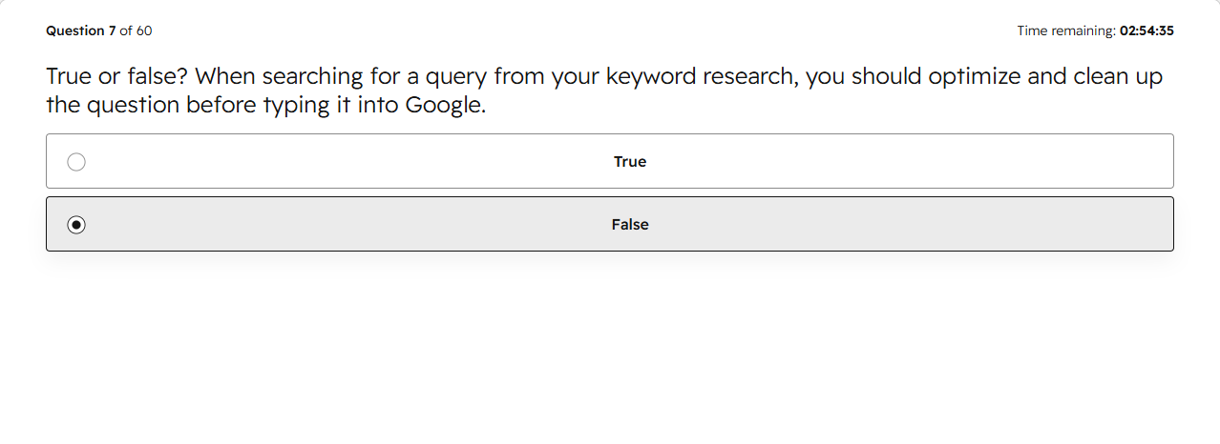1220x444 pixels.
Task: Click the Question 7 of 60 counter
Action: click(99, 30)
